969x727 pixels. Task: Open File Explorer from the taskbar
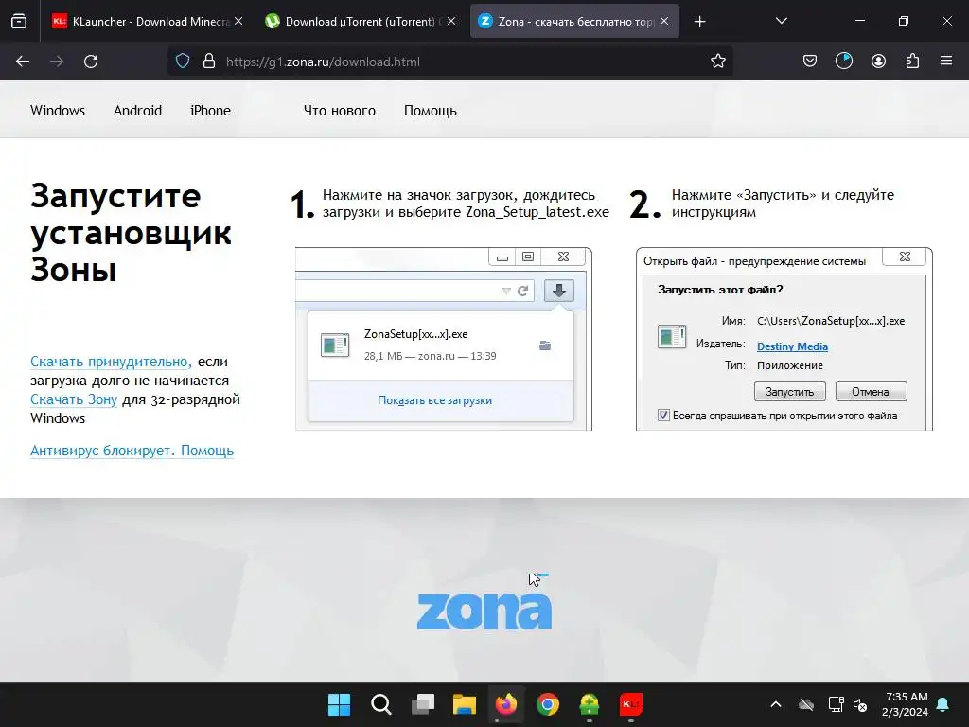(464, 704)
